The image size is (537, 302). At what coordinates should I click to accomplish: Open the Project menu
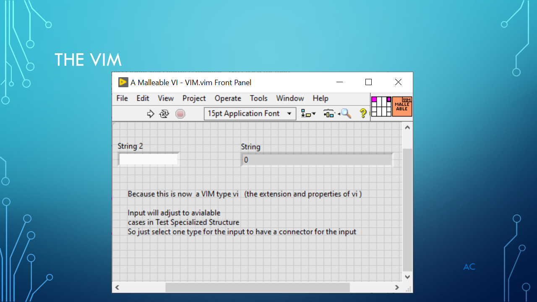(194, 98)
